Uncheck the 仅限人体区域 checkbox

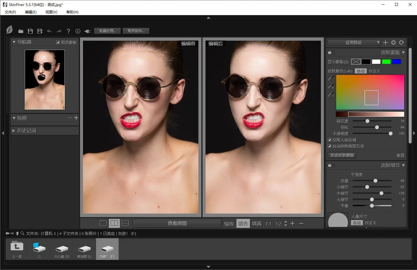(330, 140)
